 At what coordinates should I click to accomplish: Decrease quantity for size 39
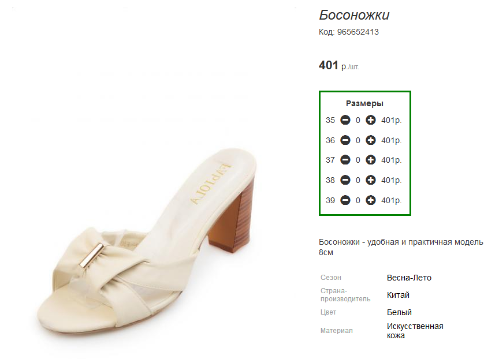click(345, 200)
